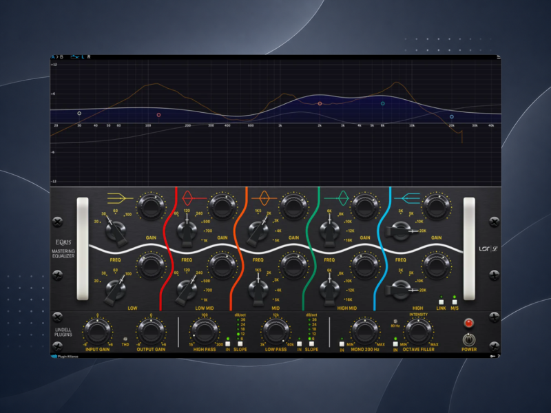Click the OUTPUT GAIN knob
The height and width of the screenshot is (413, 551).
click(151, 332)
